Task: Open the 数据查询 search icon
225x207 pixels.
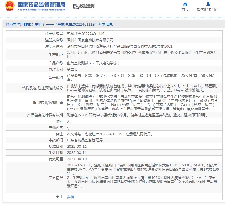Action: point(76,7)
